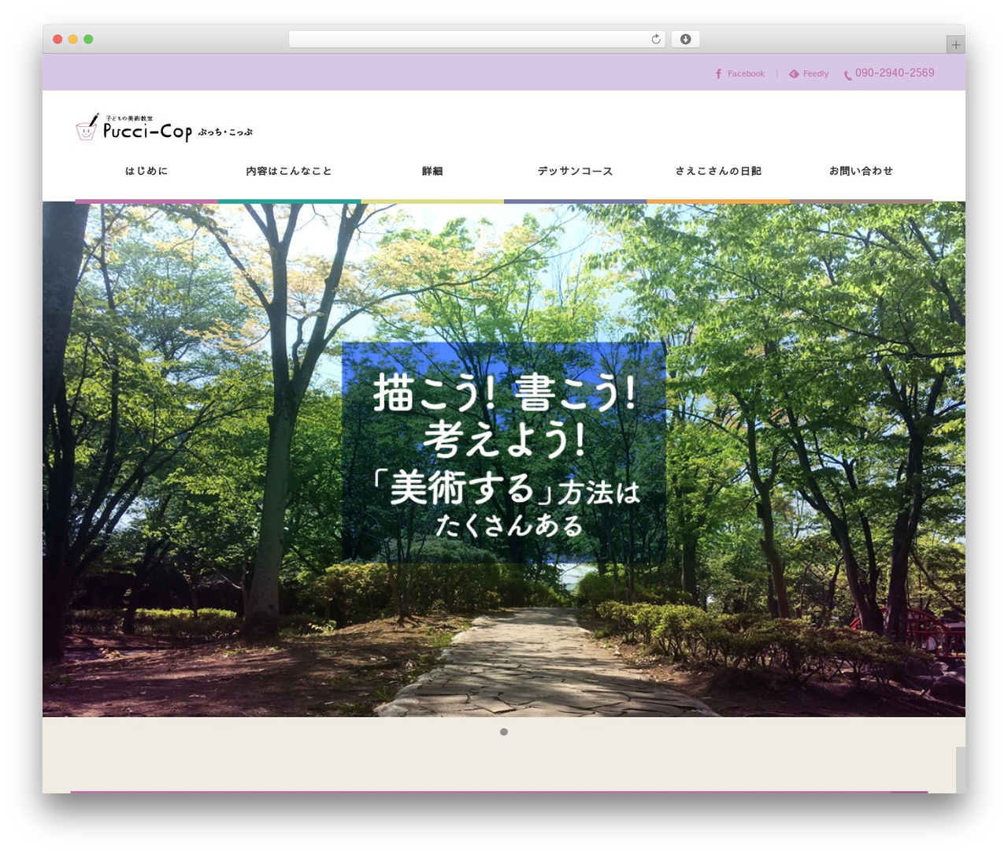Click the phone icon beside 090-2940-2569

847,75
